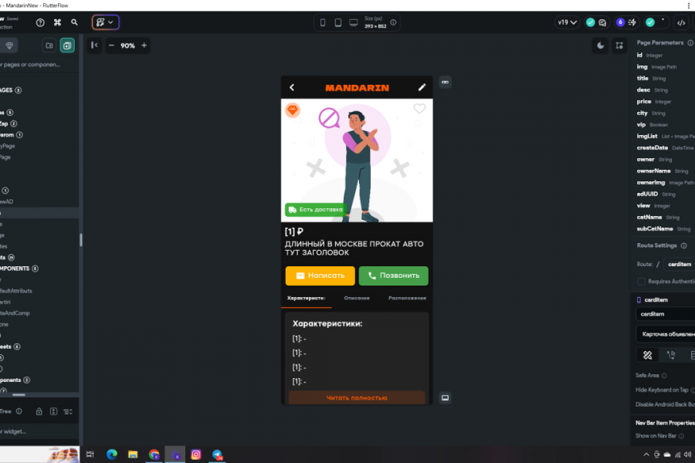Image resolution: width=695 pixels, height=463 pixels.
Task: Open Telegram from the taskbar
Action: pyautogui.click(x=217, y=455)
